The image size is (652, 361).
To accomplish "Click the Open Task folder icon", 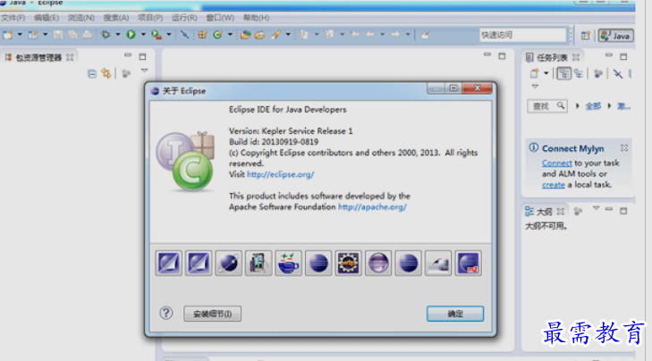I will coord(260,35).
